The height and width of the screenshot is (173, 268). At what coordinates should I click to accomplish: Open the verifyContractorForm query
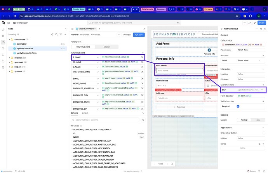(x=27, y=53)
